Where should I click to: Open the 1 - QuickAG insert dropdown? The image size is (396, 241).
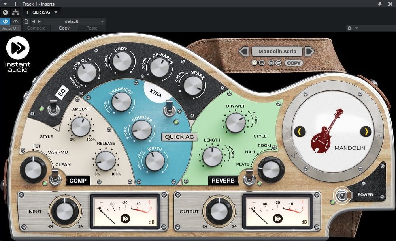(41, 12)
